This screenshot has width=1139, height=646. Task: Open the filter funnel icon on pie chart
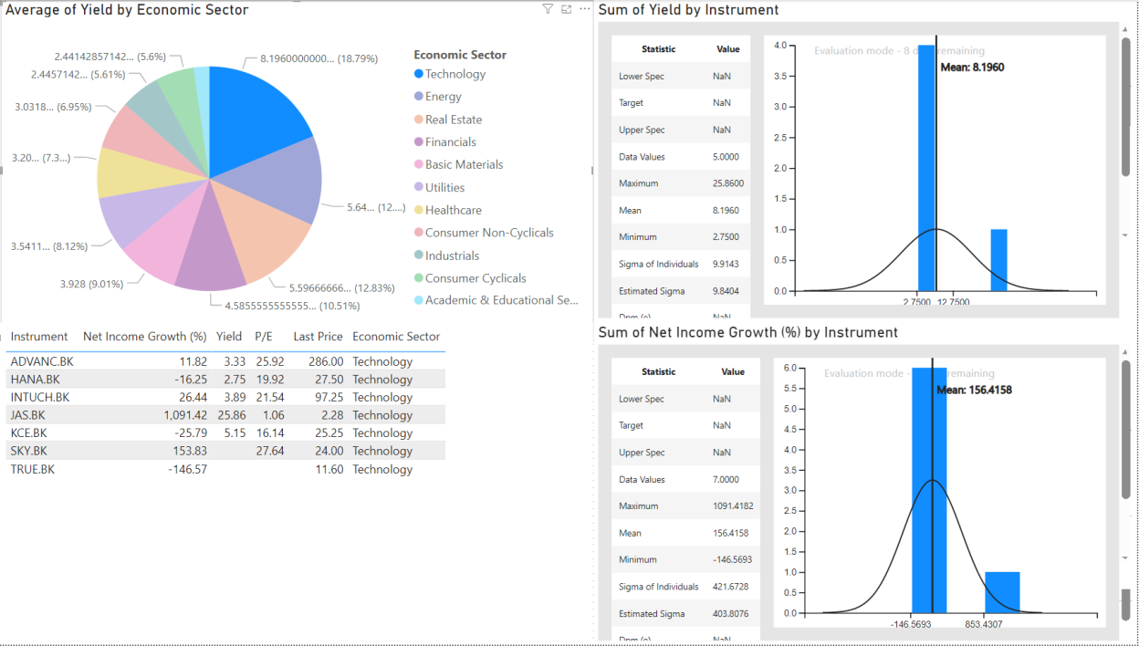point(548,8)
